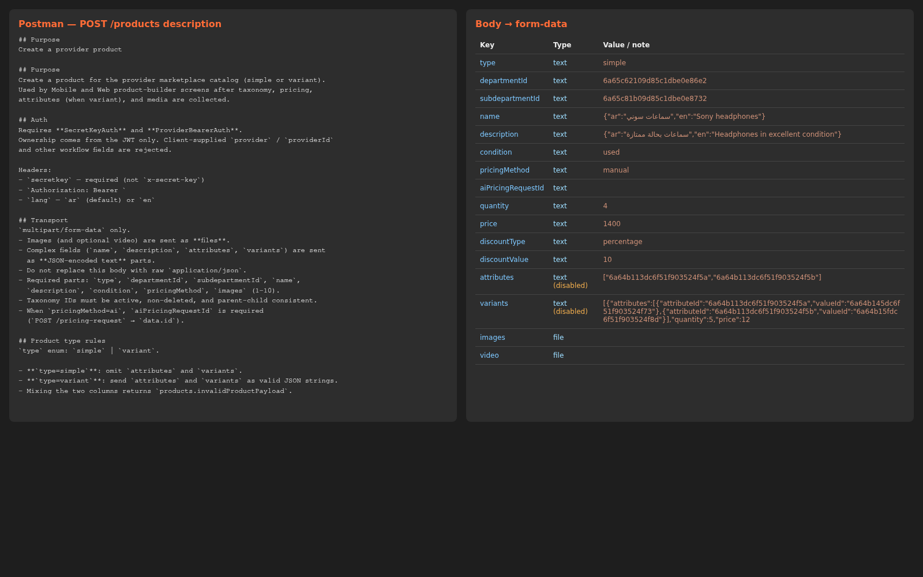The height and width of the screenshot is (577, 923).
Task: Click the 'Body → form-data' heading
Action: pyautogui.click(x=521, y=24)
